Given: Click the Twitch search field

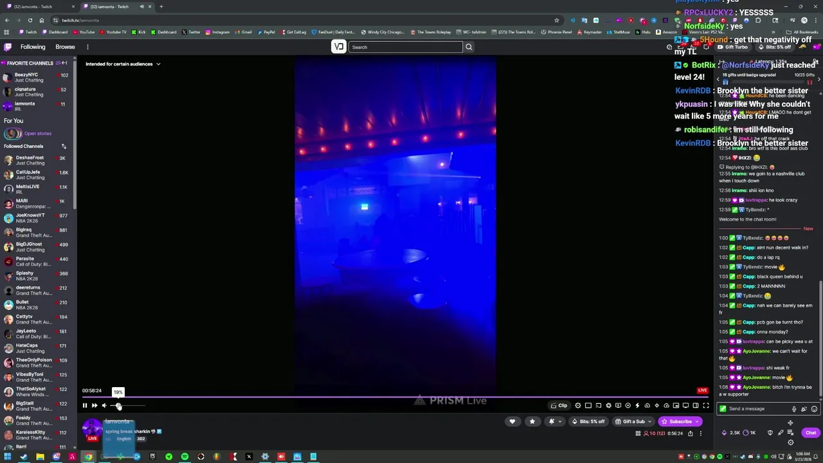Looking at the screenshot, I should click(x=406, y=47).
